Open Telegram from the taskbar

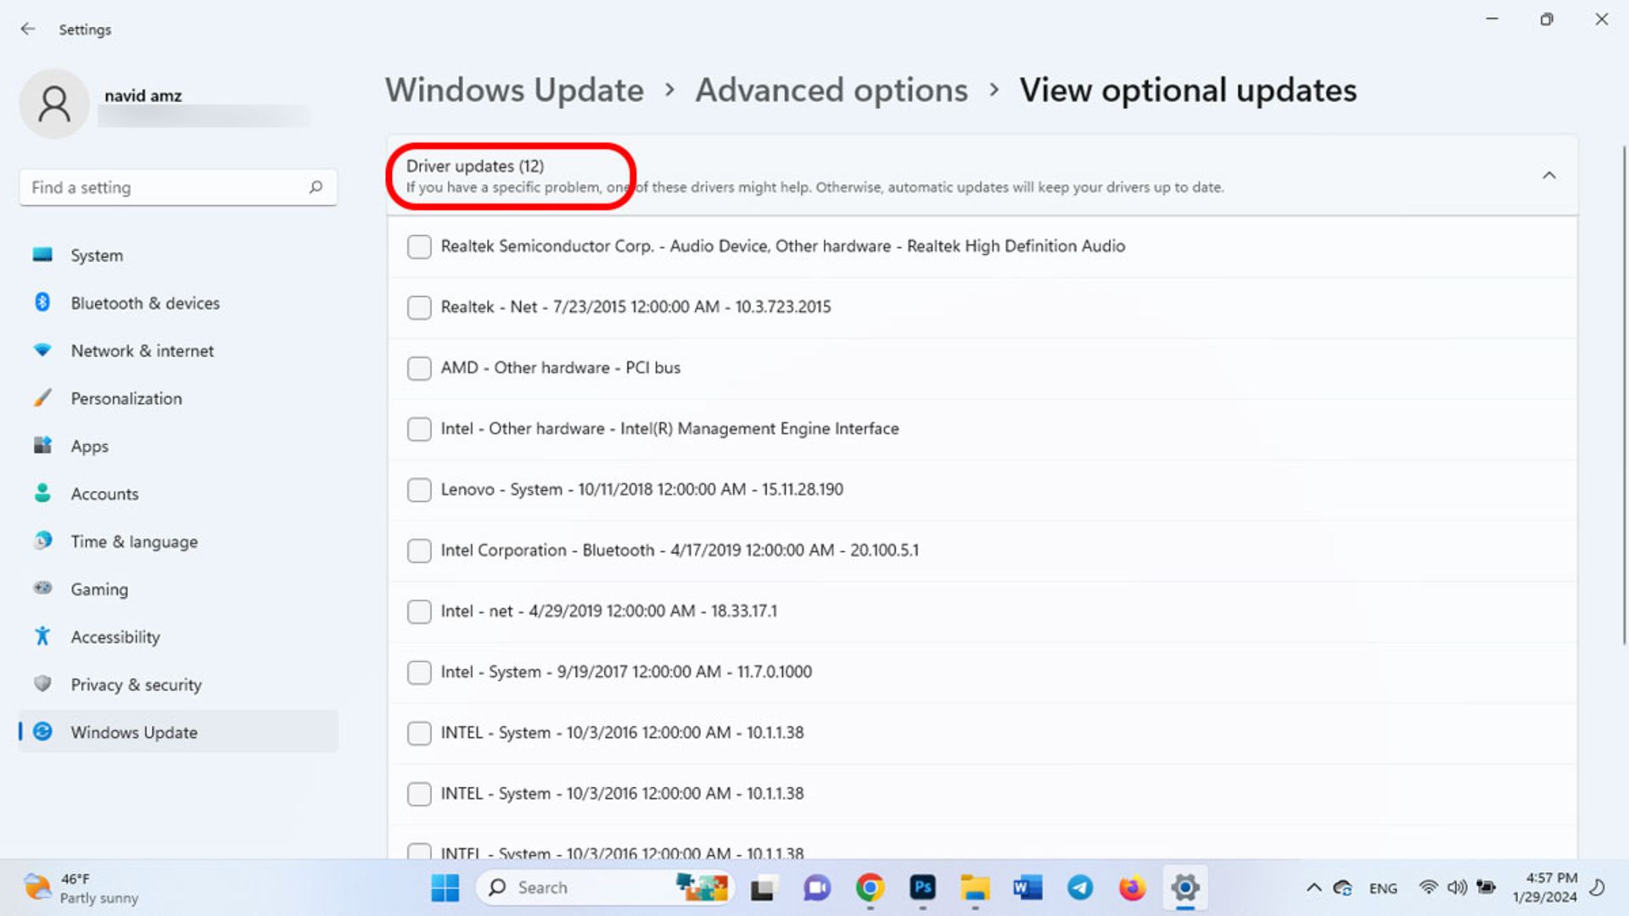click(1080, 888)
